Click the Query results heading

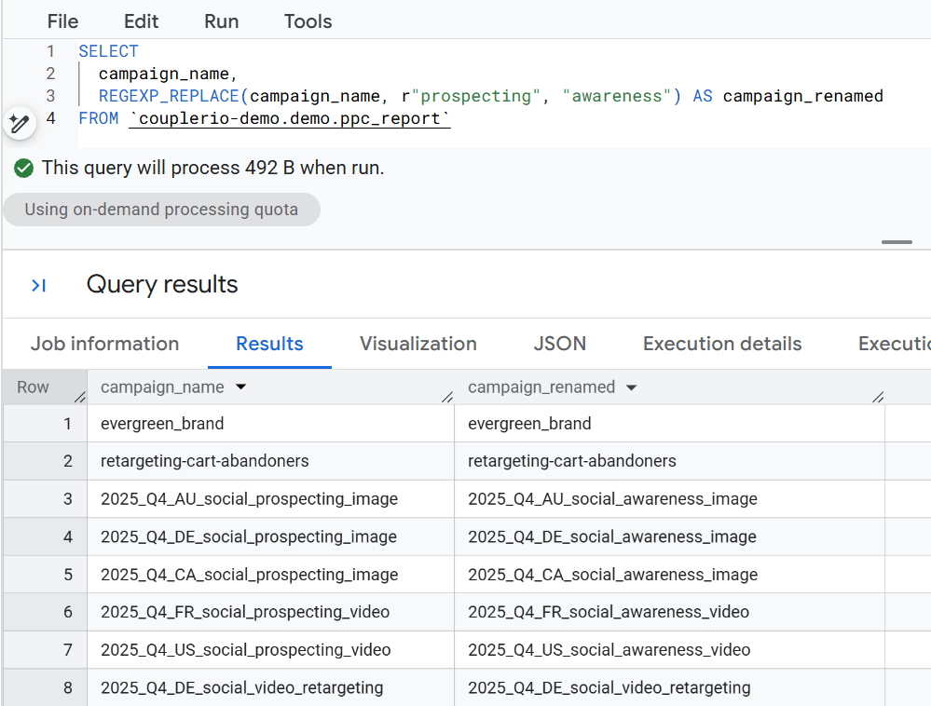click(x=162, y=284)
